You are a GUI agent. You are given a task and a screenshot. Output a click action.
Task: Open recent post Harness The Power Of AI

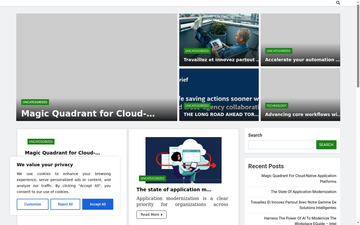point(300,221)
